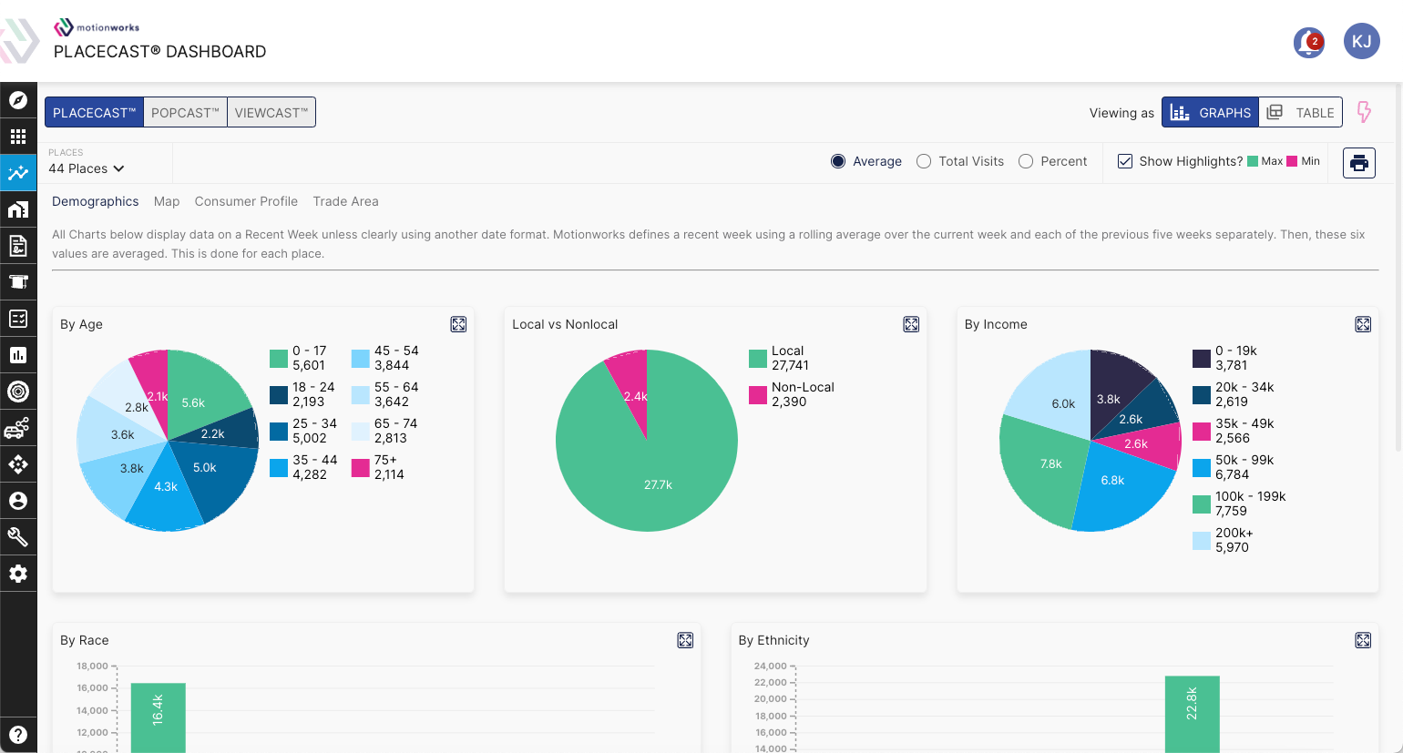Screen dimensions: 1403x753
Task: Open the four-diamonds sidebar icon
Action: coord(18,464)
